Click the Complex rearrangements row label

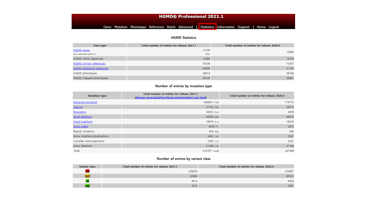coord(89,141)
